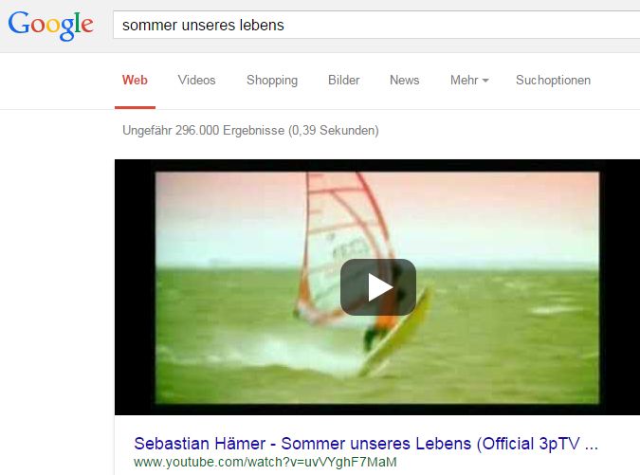Open the Mehr search categories menu
This screenshot has width=640, height=475.
(469, 80)
